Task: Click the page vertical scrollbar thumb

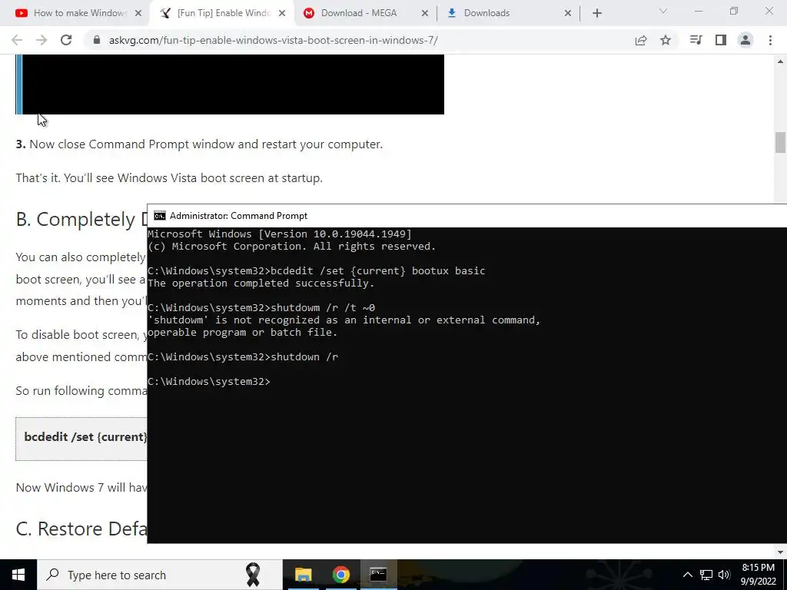Action: pyautogui.click(x=780, y=142)
